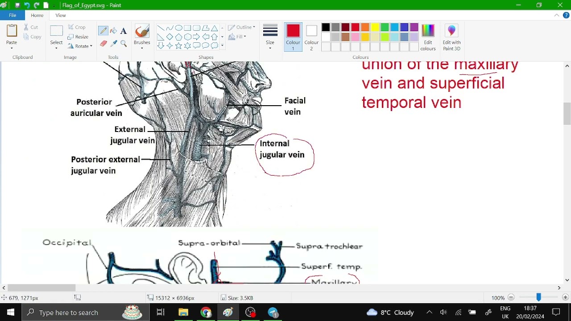Choose the Line shape
The height and width of the screenshot is (321, 571).
[161, 28]
